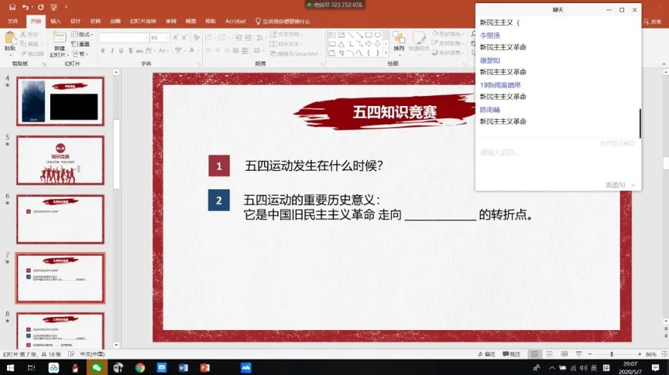This screenshot has width=669, height=375.
Task: Toggle numbered list in paragraph group
Action: (x=223, y=37)
